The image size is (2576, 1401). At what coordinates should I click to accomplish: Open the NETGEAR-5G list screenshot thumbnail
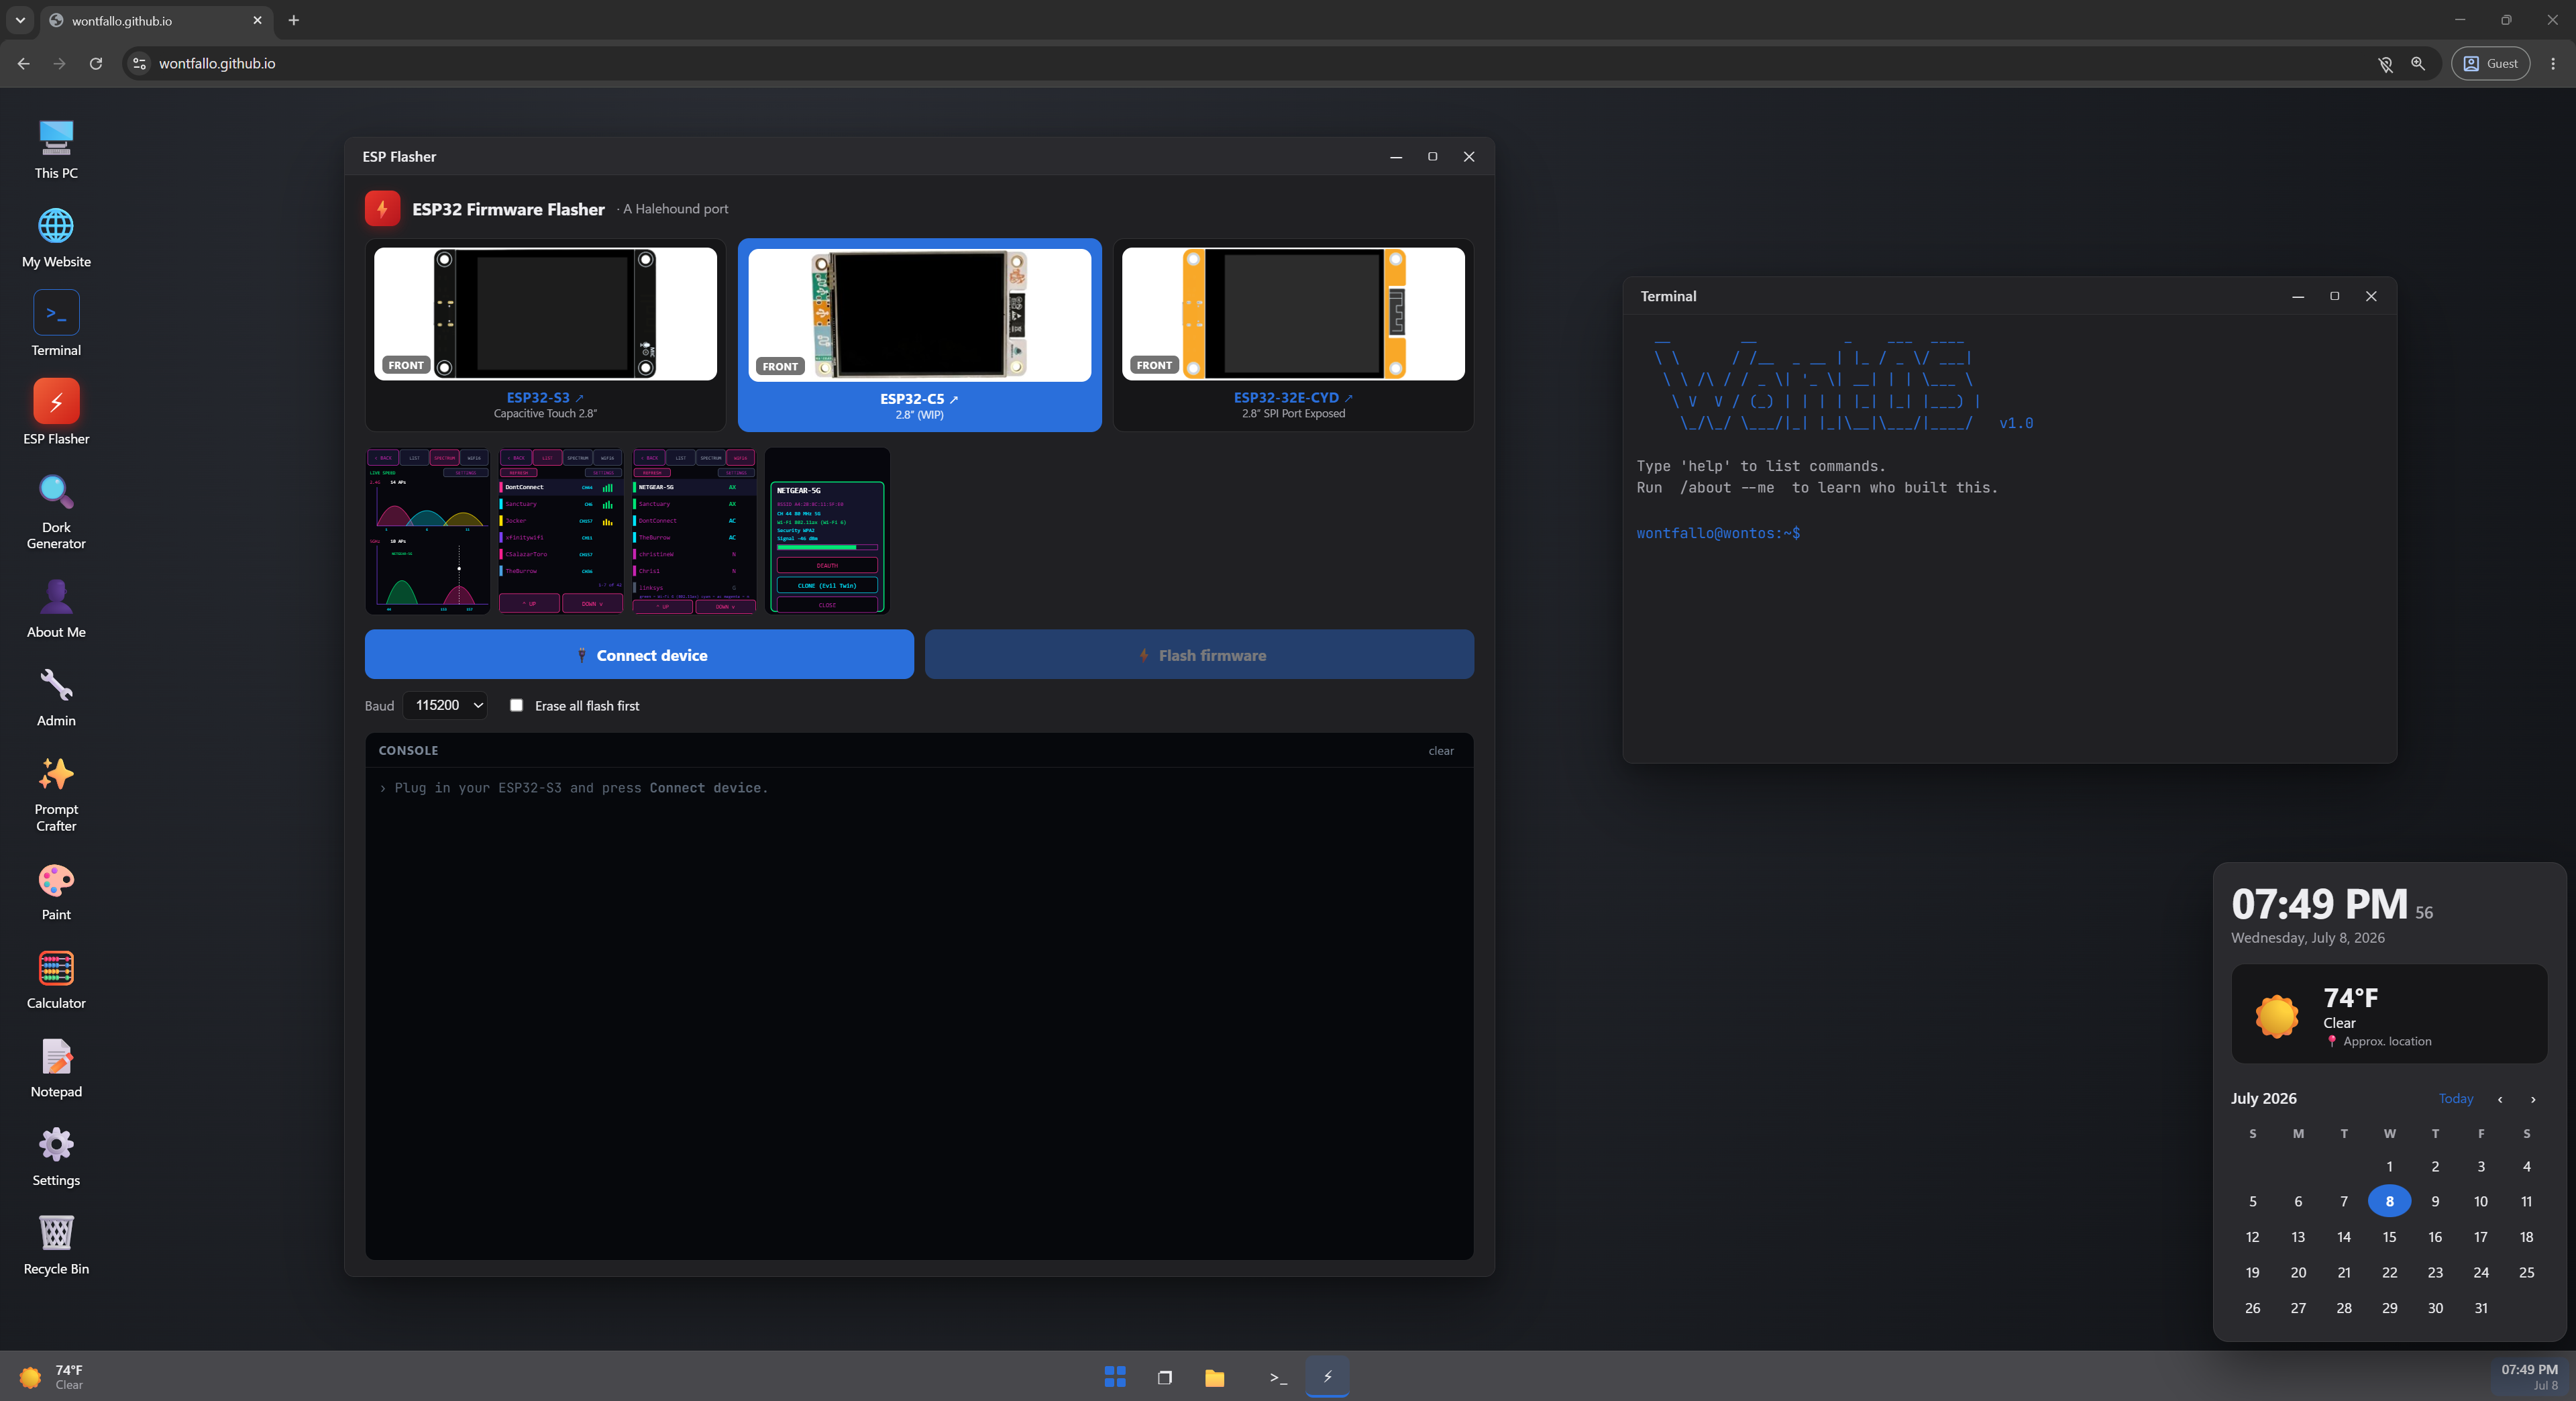click(694, 531)
